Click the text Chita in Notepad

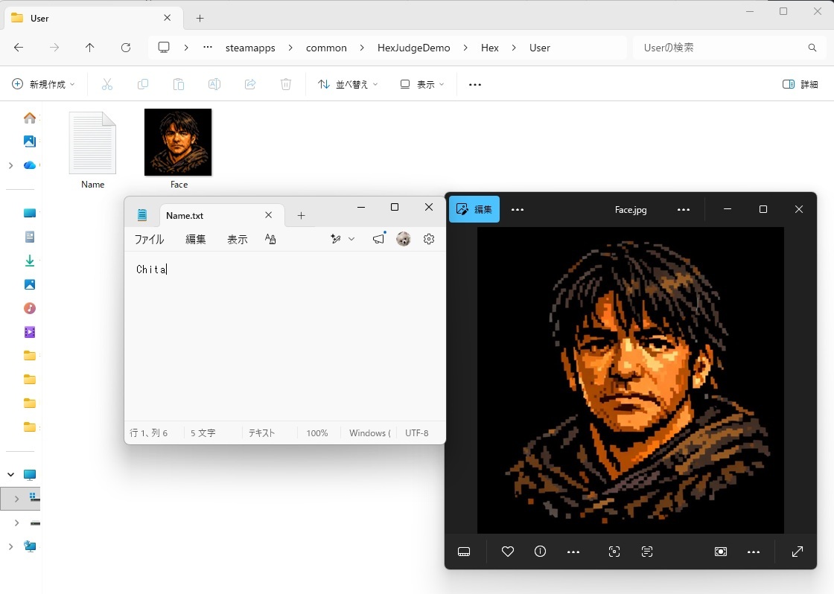tap(152, 269)
